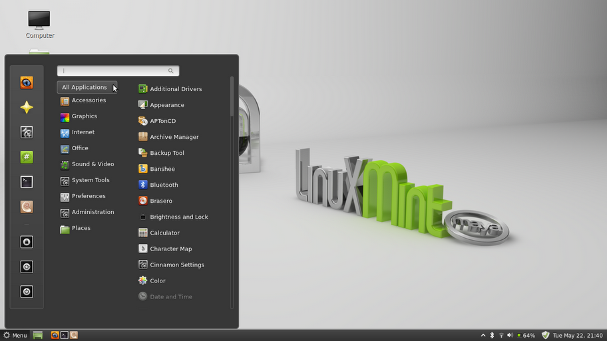Click the lock screen button in sidebar
The height and width of the screenshot is (341, 607).
click(27, 242)
